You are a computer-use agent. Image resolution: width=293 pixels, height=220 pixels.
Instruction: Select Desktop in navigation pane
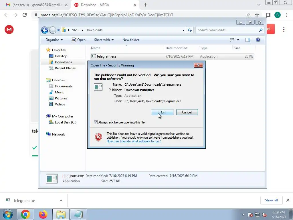point(61,56)
